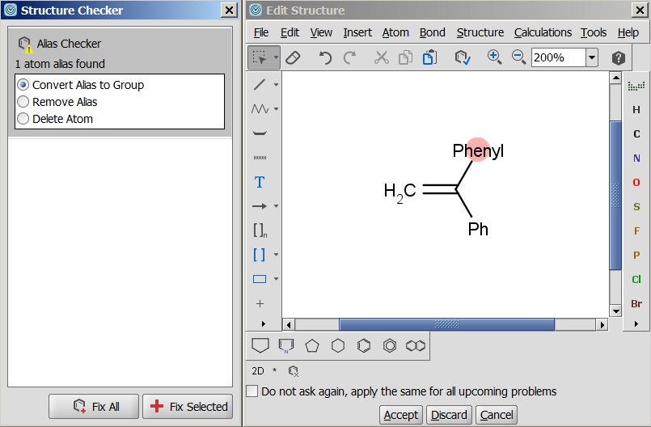Open the Structure menu

[x=480, y=32]
